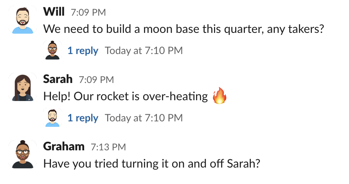The height and width of the screenshot is (184, 349).
Task: Open the 1 reply thread on Will's message
Action: tap(83, 51)
